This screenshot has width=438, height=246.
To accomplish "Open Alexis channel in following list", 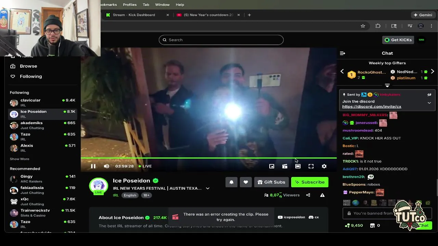I will [x=42, y=148].
